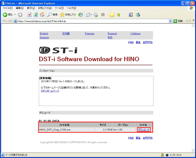The width and height of the screenshot is (196, 158).
Task: Open the Forward button history dropdown arrow
Action: pos(25,15)
